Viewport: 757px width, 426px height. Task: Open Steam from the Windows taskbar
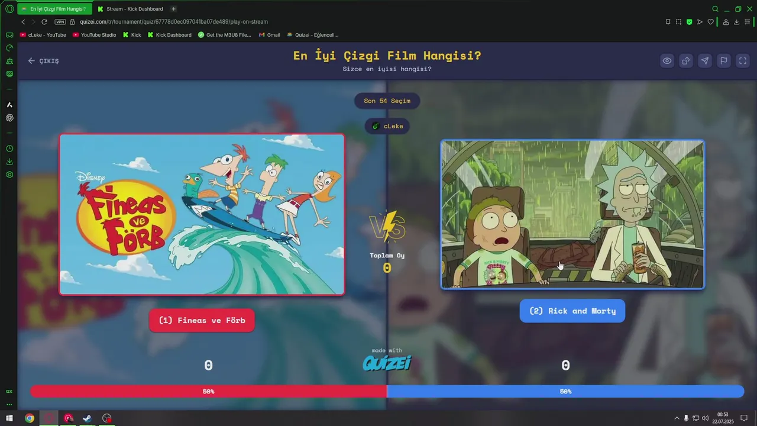(x=87, y=418)
